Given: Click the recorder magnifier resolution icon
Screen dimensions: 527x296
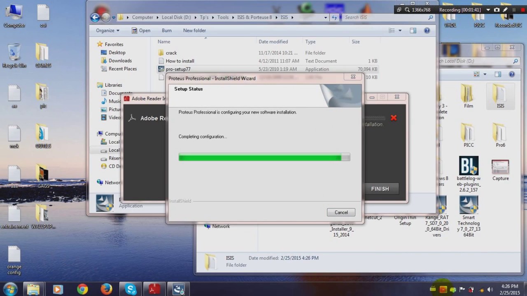Looking at the screenshot, I should pyautogui.click(x=407, y=10).
